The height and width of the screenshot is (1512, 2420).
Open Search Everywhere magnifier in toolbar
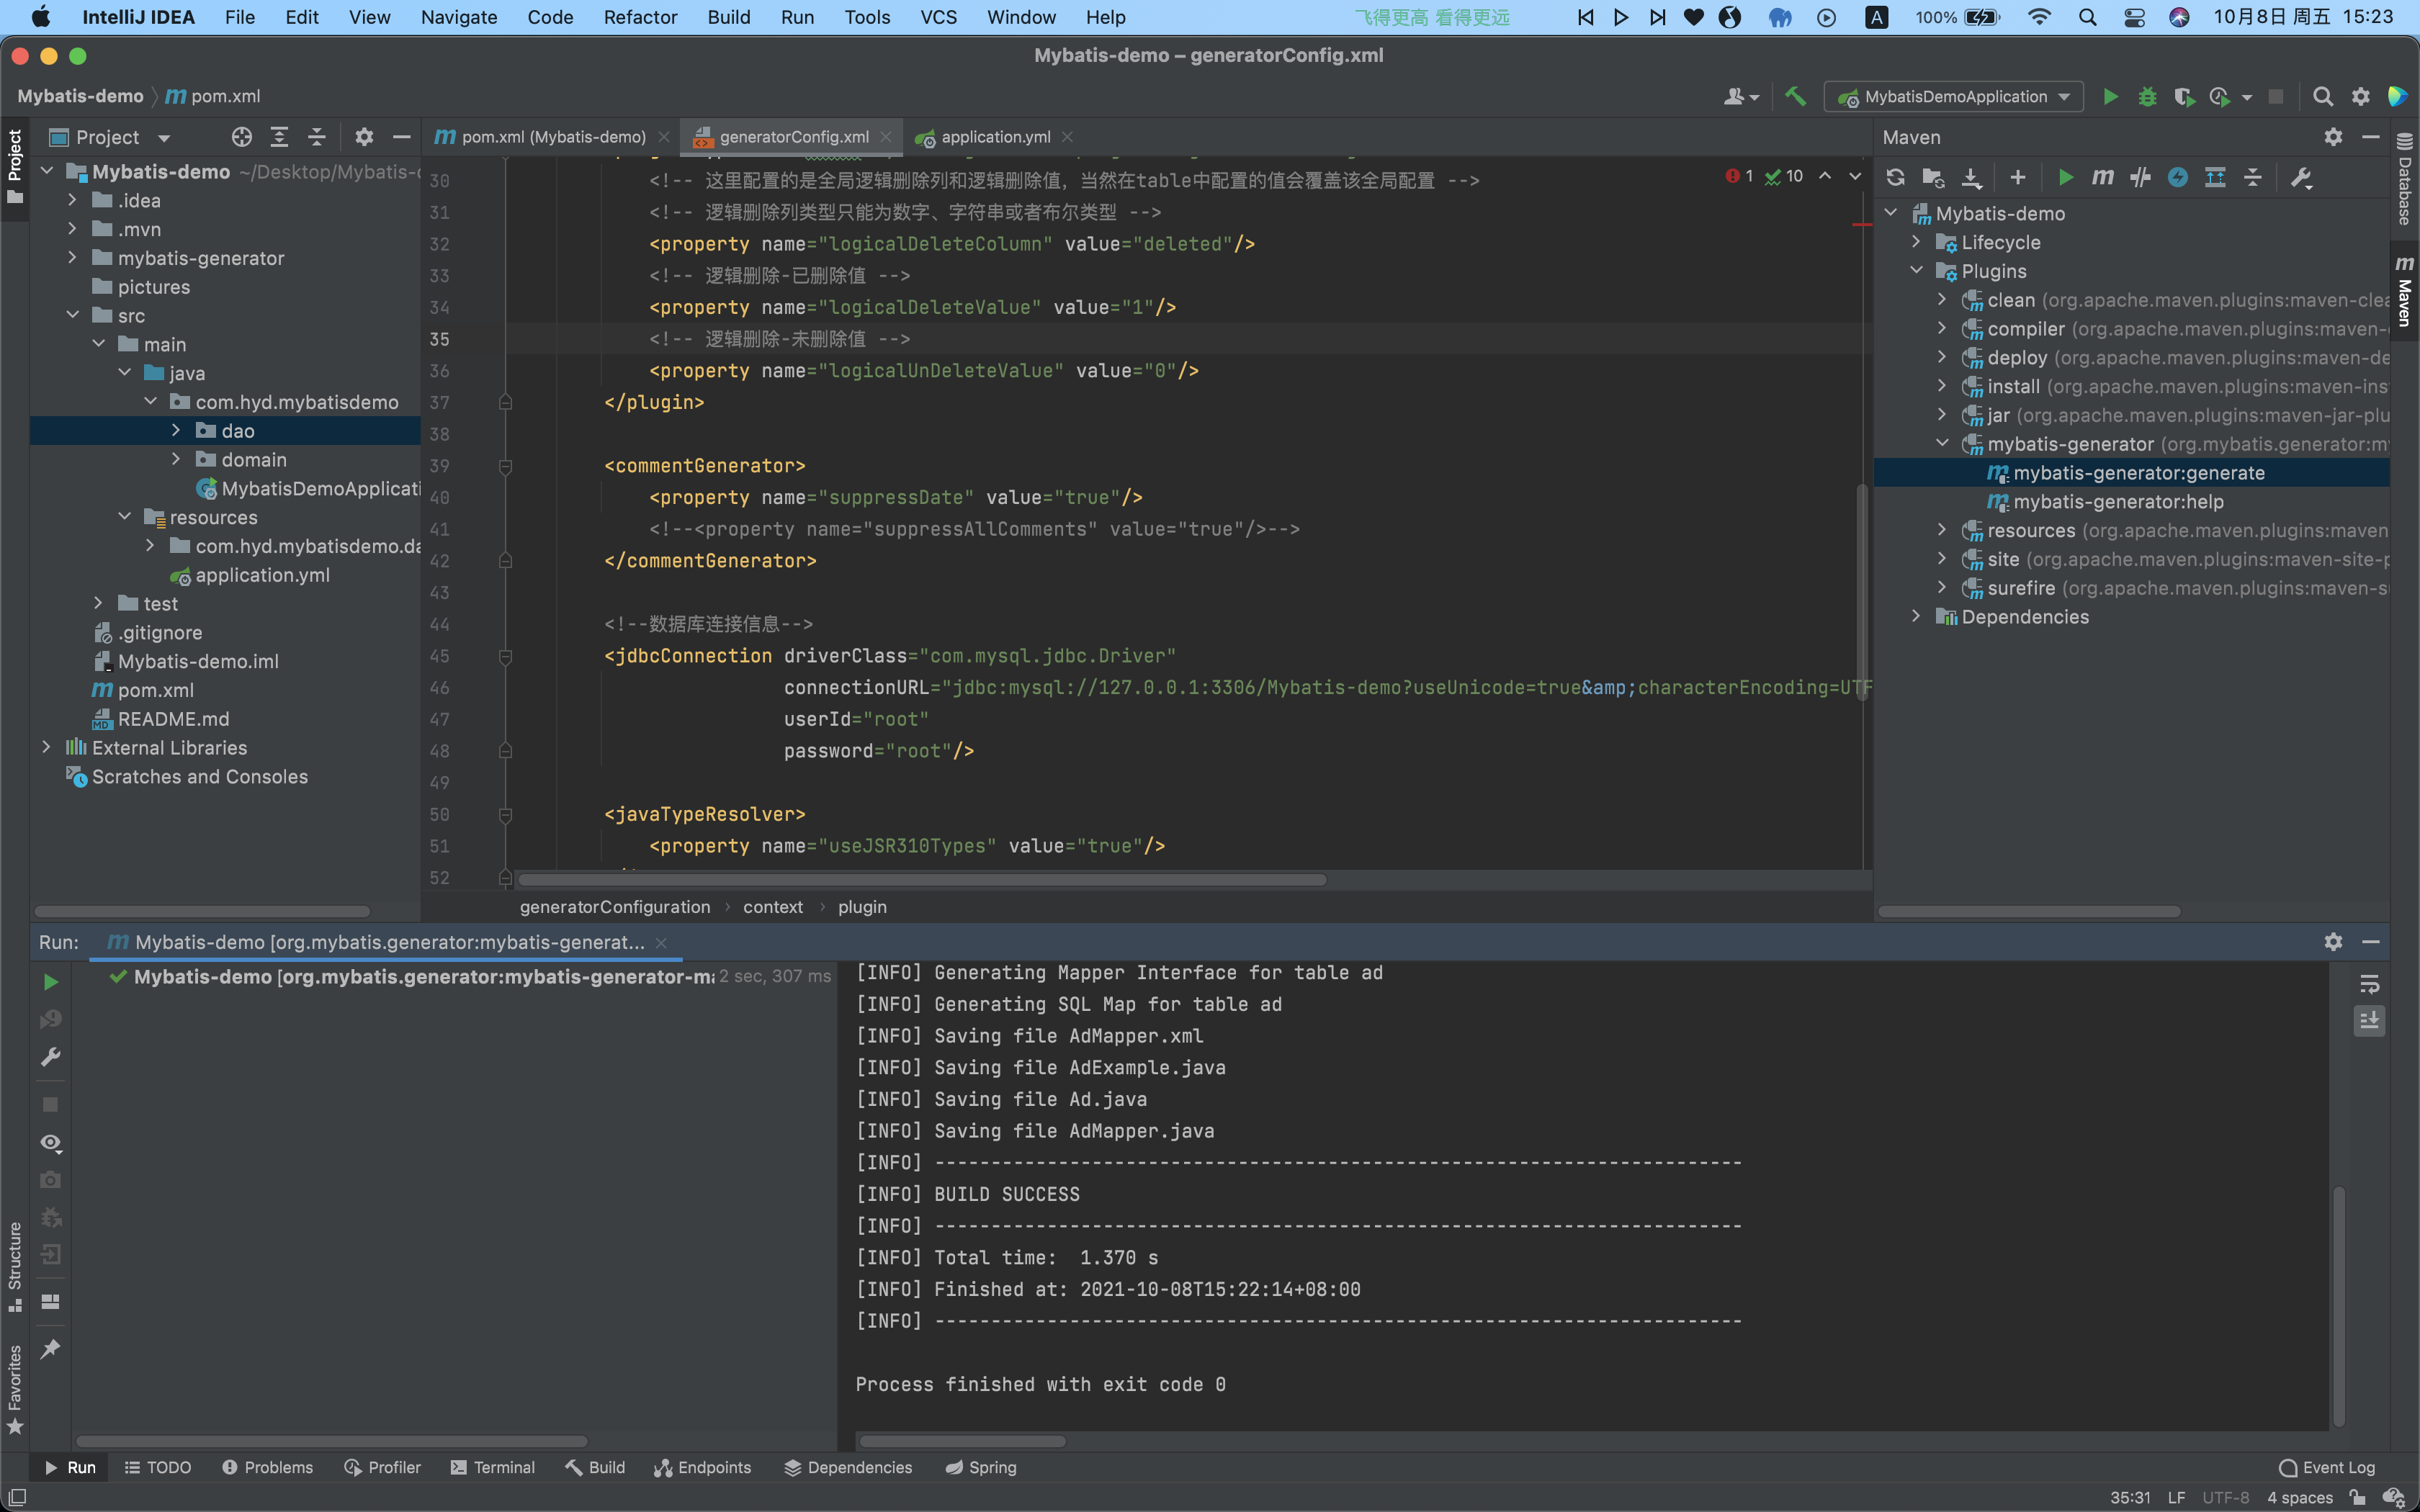(x=2323, y=96)
